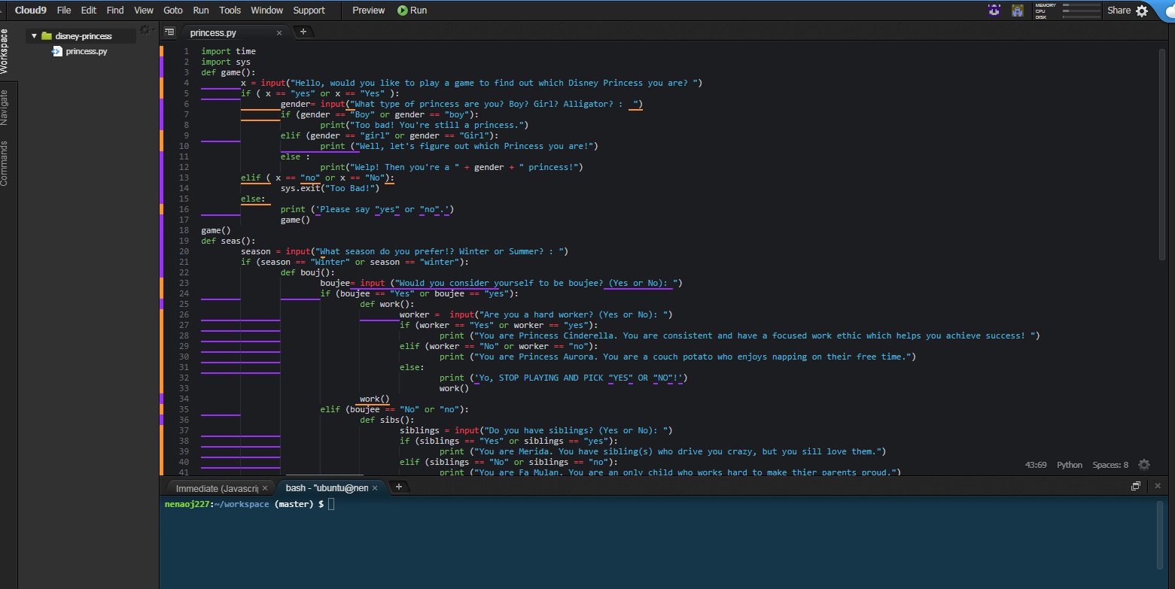
Task: Click the Share button
Action: 1119,11
